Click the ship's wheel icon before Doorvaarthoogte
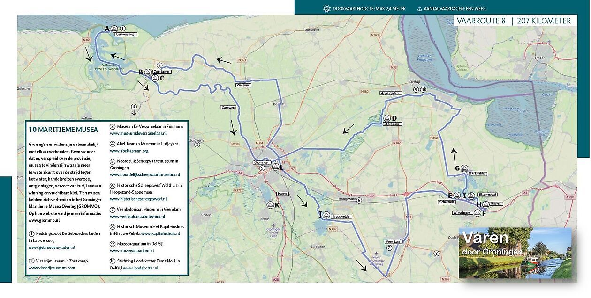 [x=327, y=8]
